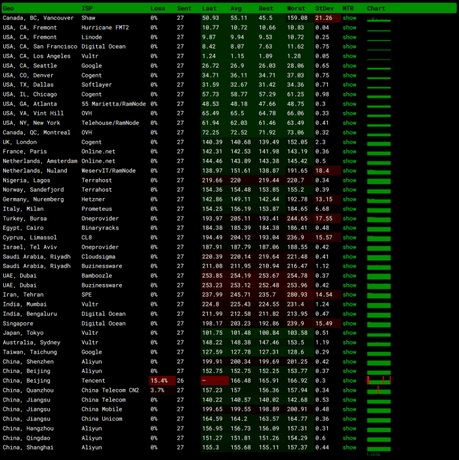Show MTR for Dallas Softlayer

pyautogui.click(x=349, y=85)
